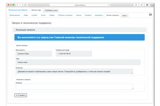Screen dimensions: 160x106
Task: Select the Решение по запросу tab
Action: [x=23, y=79]
